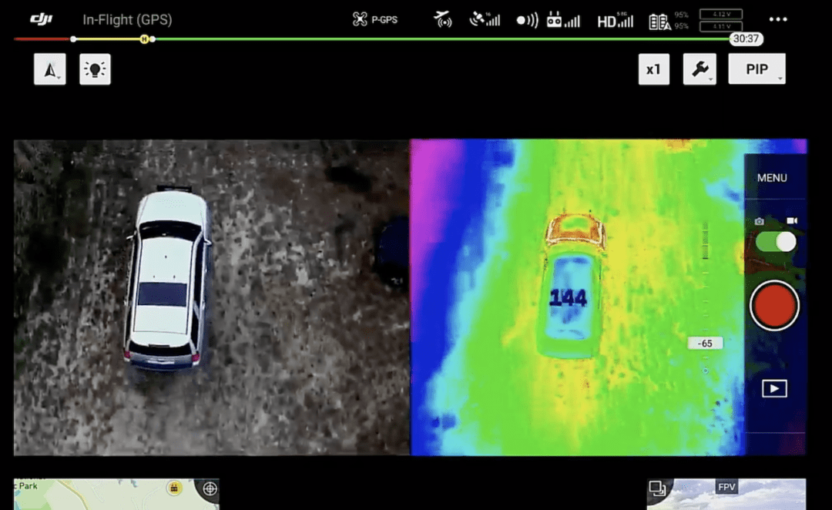Viewport: 832px width, 510px height.
Task: Expand the x1 zoom level selector
Action: click(x=653, y=69)
